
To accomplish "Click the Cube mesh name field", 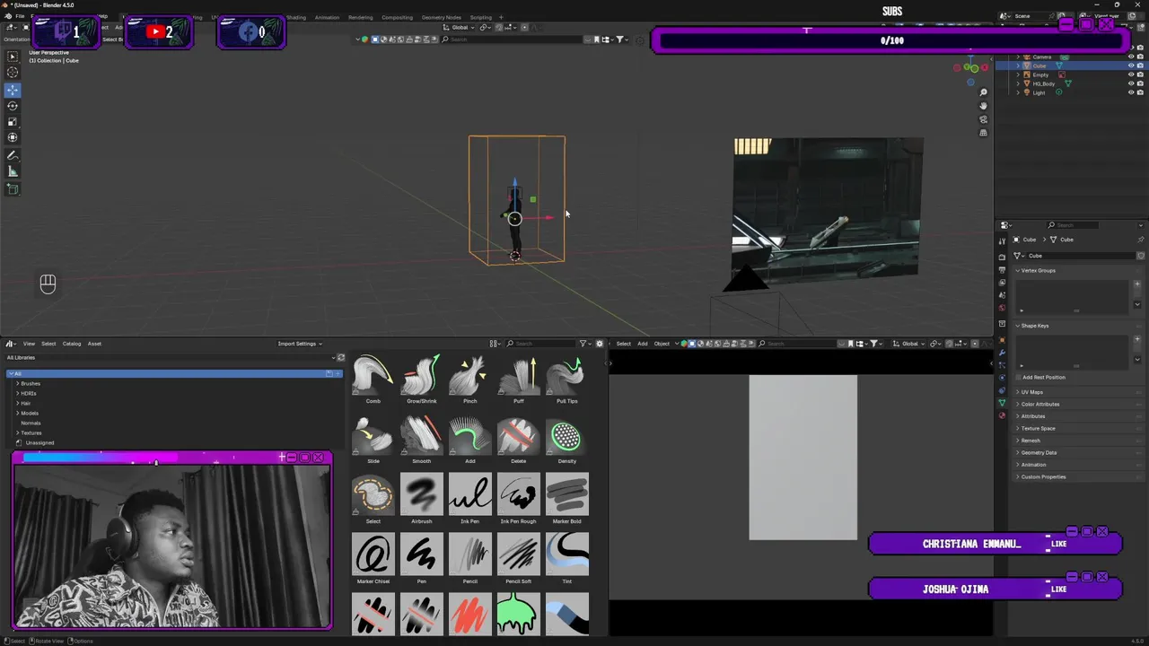I will coord(1080,256).
